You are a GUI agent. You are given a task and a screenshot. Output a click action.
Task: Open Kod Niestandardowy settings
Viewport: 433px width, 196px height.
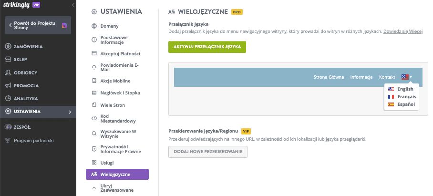tap(118, 119)
